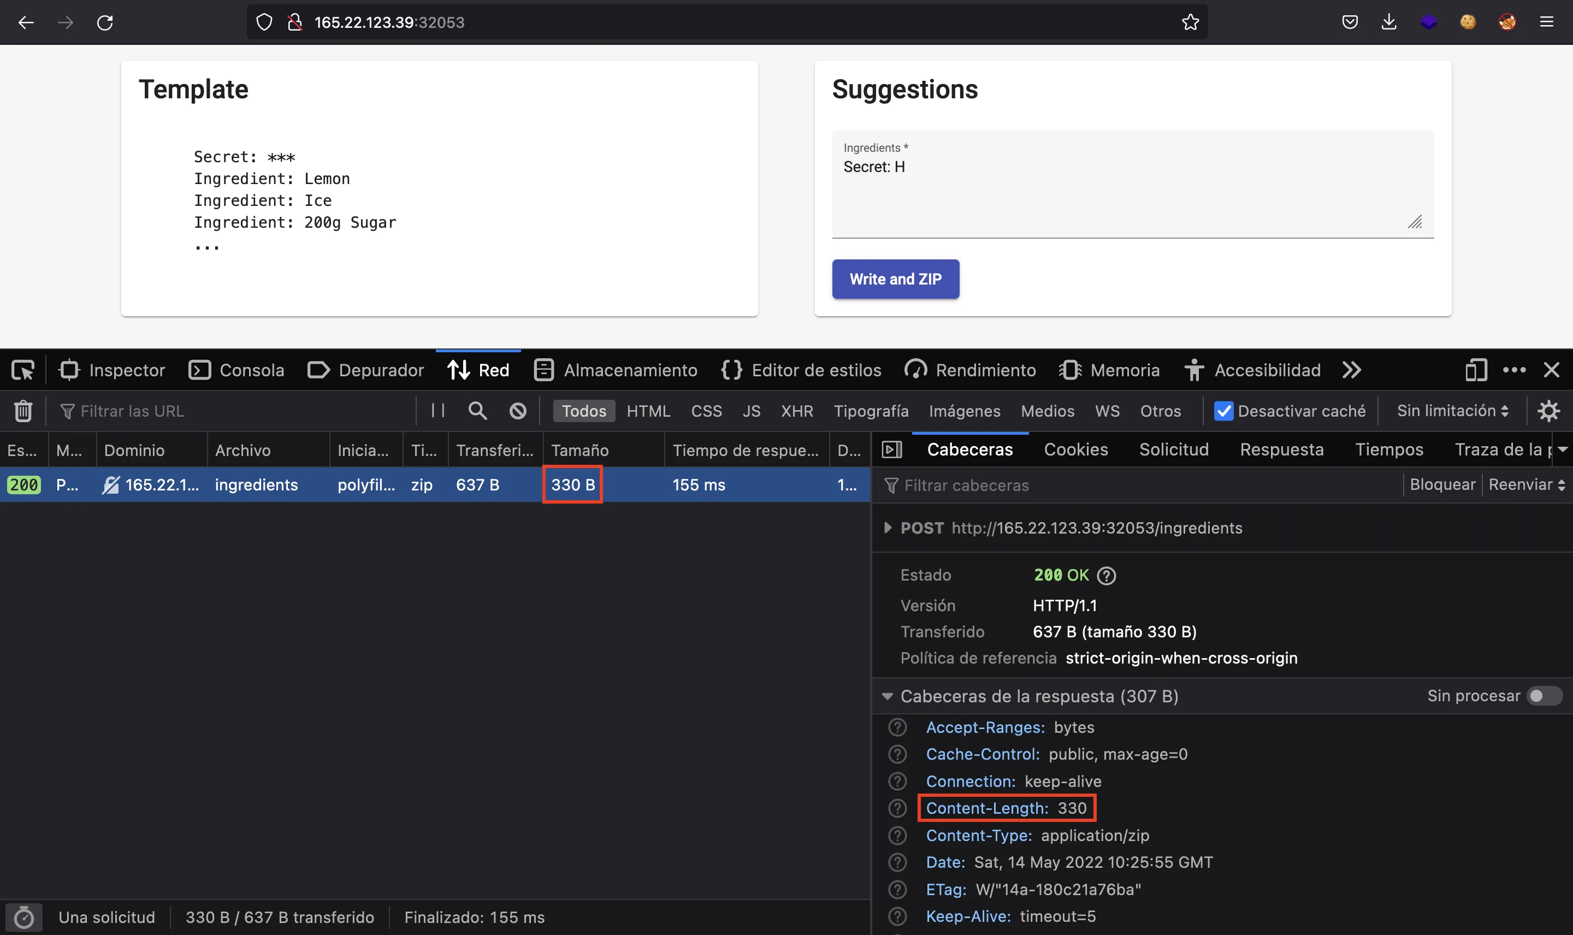Collapse the request details sidebar
Screen dimensions: 1573x935
point(891,449)
